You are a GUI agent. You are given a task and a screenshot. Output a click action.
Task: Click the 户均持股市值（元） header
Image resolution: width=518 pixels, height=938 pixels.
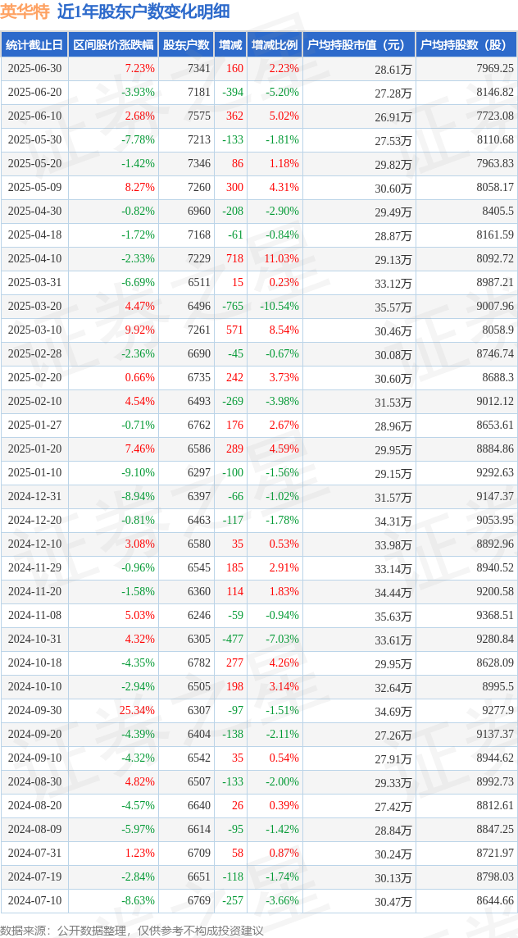359,45
